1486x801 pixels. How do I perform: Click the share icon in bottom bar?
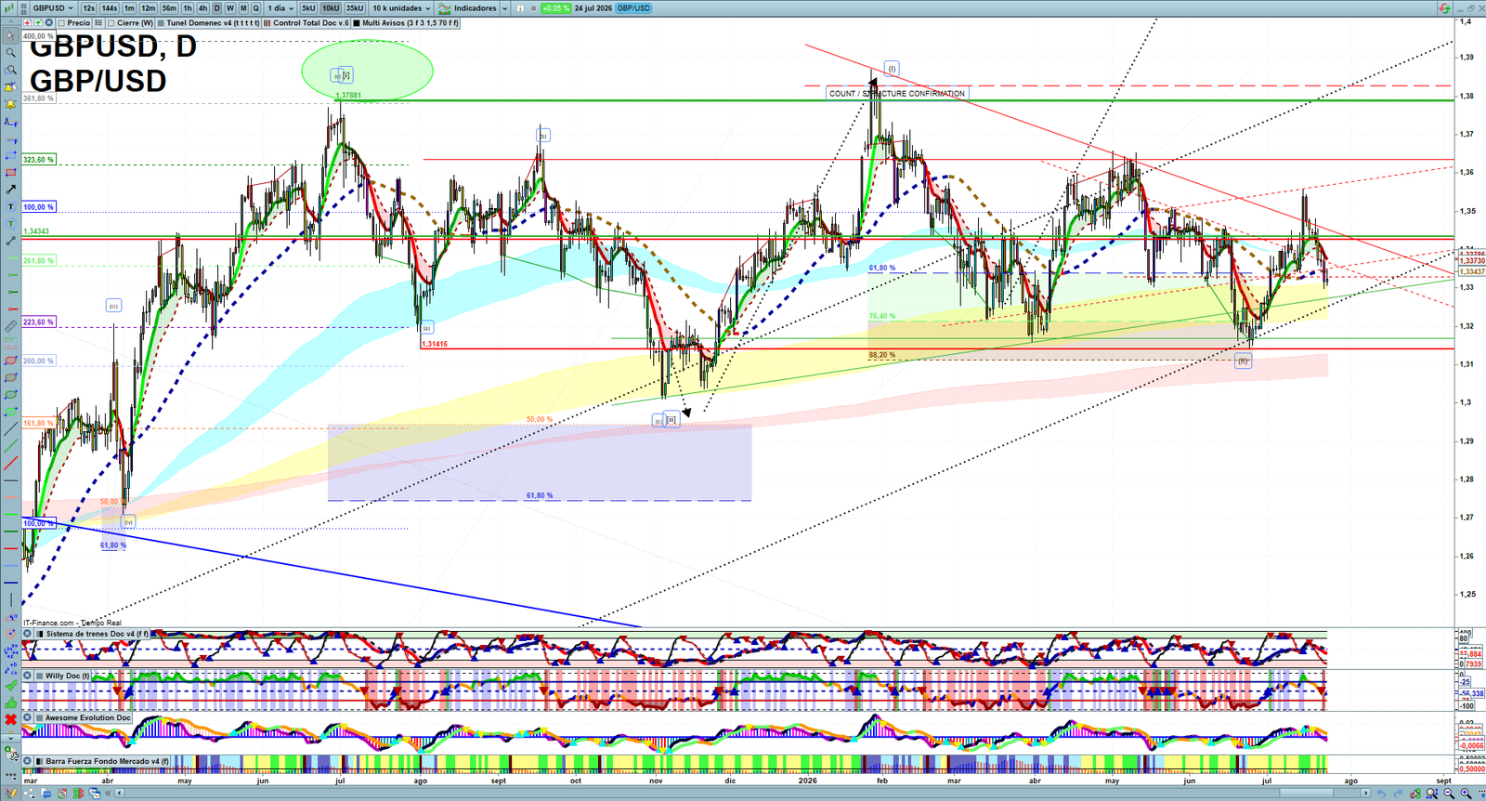point(29,794)
